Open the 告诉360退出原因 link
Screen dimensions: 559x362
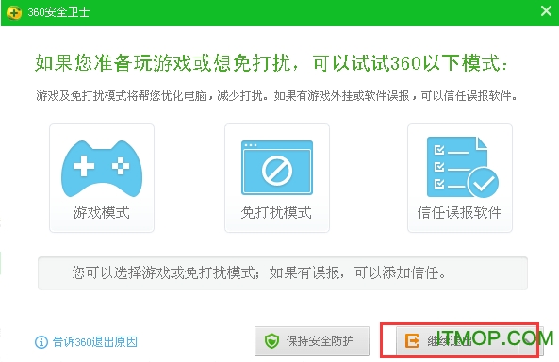(95, 342)
